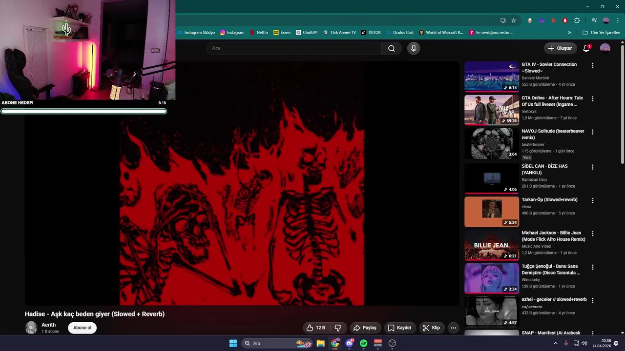The height and width of the screenshot is (351, 625).
Task: Open World of Warcraft bookmark
Action: coord(441,33)
